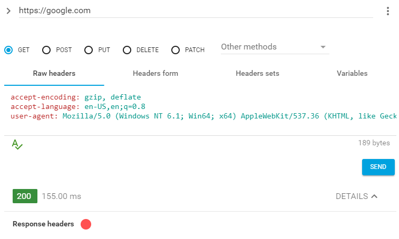
Task: Expand URL editor chevron next to address
Action: (x=8, y=11)
